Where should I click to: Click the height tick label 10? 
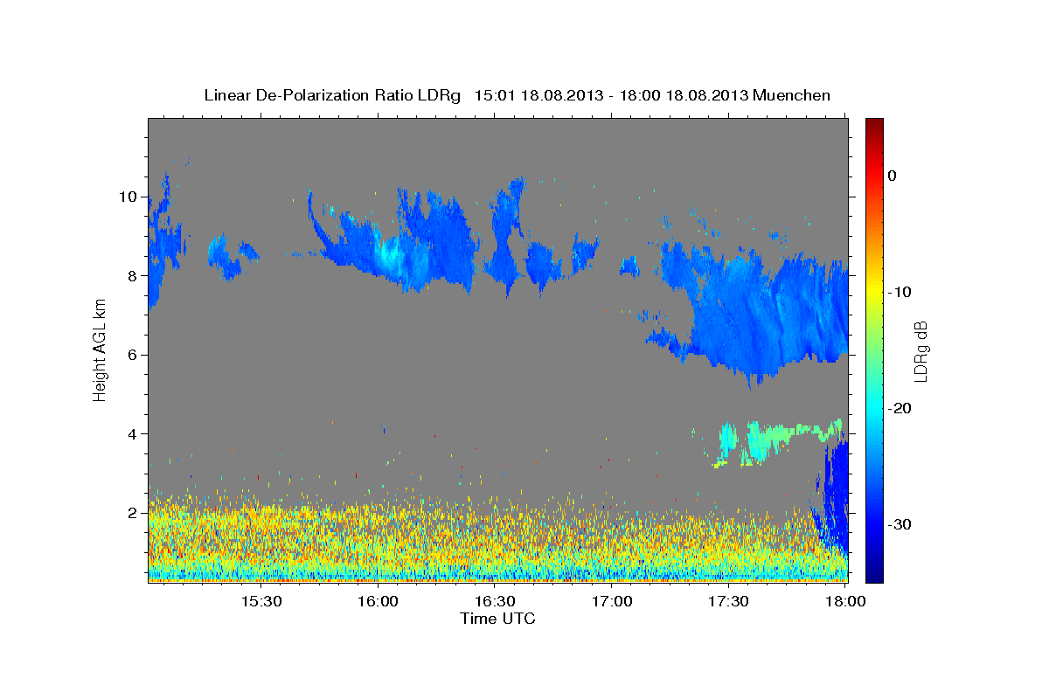pos(128,197)
